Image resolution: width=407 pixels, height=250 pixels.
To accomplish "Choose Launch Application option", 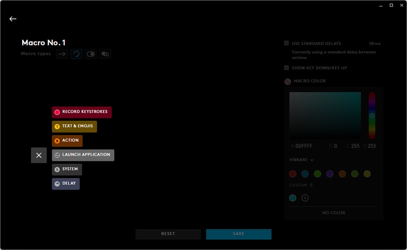I will 83,155.
